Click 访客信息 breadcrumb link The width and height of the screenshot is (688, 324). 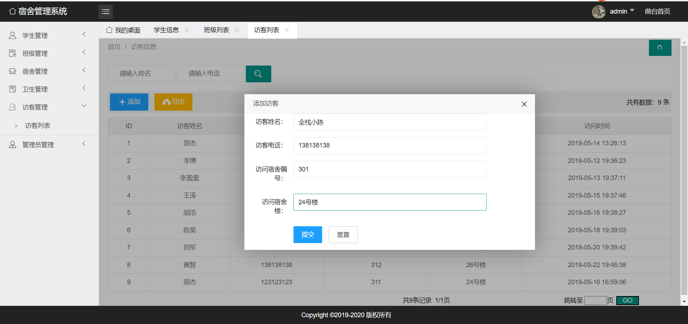(x=144, y=47)
